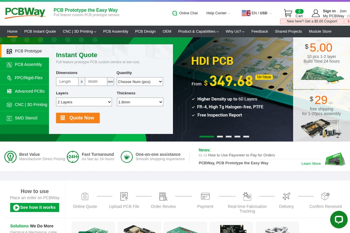Click the 24H Fast Turnaround icon
Image resolution: width=350 pixels, height=233 pixels.
tap(73, 157)
